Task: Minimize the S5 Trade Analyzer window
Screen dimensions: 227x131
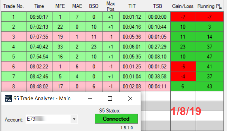Action: tap(90, 99)
